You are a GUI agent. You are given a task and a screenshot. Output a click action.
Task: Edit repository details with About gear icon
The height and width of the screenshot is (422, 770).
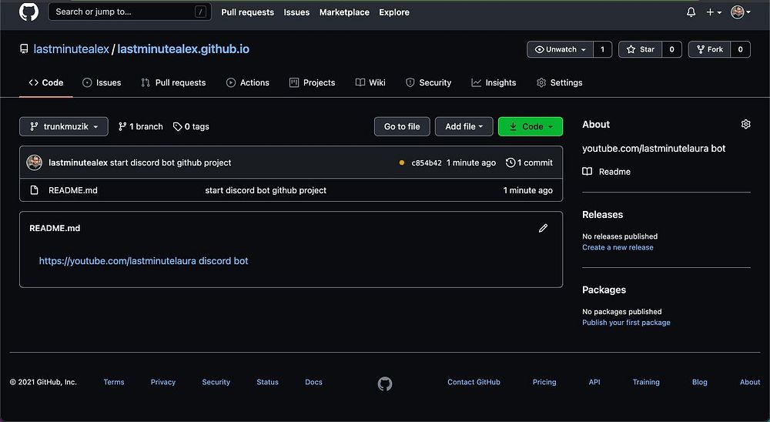coord(745,124)
